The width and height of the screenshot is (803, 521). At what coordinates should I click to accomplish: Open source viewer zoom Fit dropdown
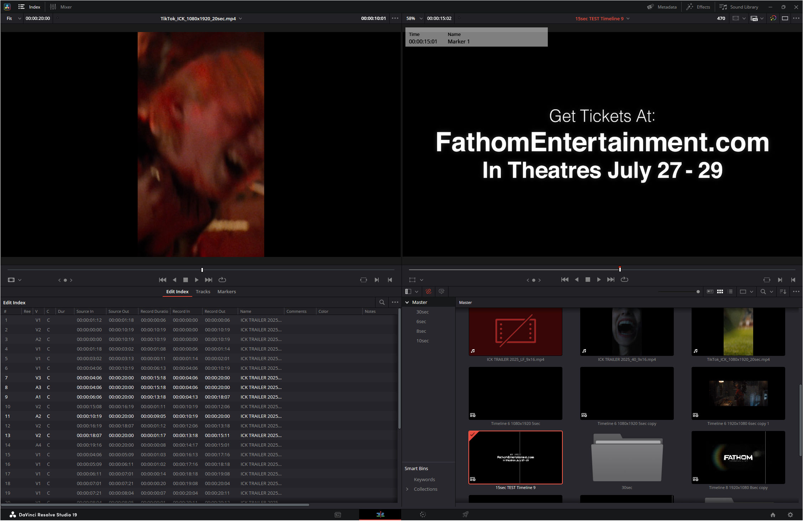tap(14, 19)
